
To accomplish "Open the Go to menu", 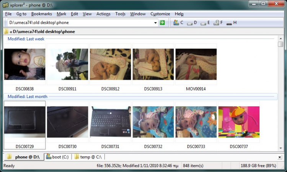I will click(x=21, y=14).
